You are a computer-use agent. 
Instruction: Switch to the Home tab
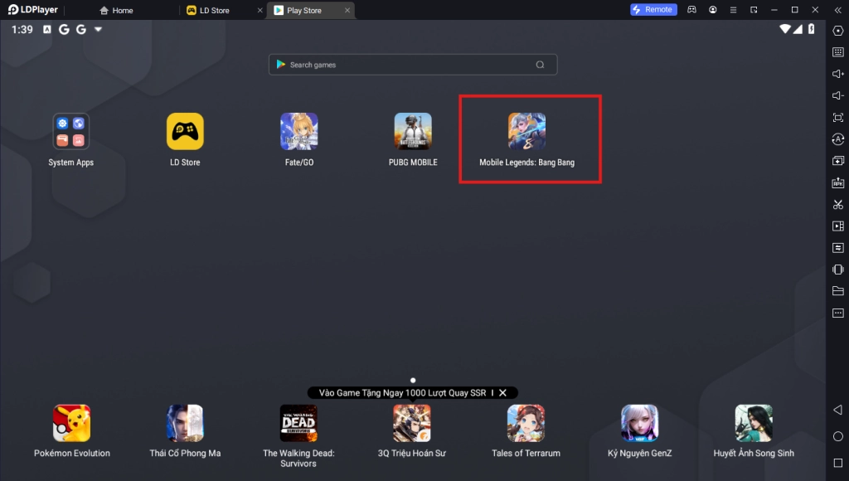[117, 10]
